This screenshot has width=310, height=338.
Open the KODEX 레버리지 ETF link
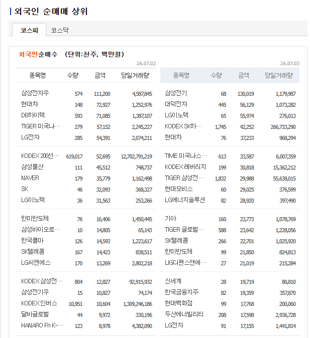185,167
